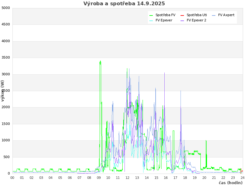
Task: Toggle the FV Epever 2 legend entry
Action: 196,20
